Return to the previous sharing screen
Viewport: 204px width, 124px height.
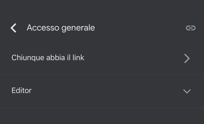tap(13, 28)
